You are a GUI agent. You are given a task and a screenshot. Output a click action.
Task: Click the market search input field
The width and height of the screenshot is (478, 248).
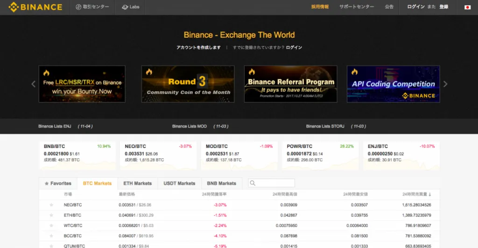(271, 183)
